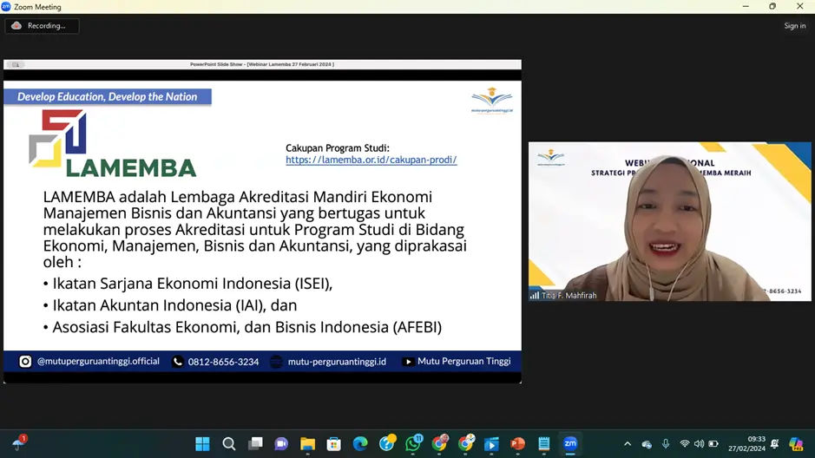The height and width of the screenshot is (458, 815).
Task: Click signal strength icon beside Titis F. Mahfirah
Action: click(535, 295)
